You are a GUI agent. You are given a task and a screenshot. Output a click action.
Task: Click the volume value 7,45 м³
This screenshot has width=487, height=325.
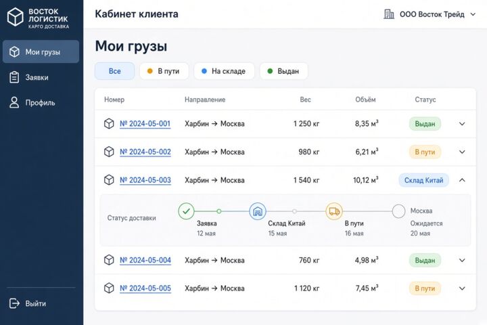[367, 288]
